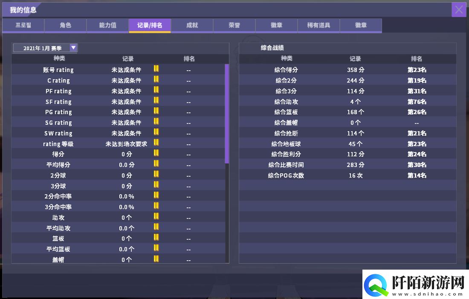Switch to the 角色 tab

pyautogui.click(x=65, y=26)
